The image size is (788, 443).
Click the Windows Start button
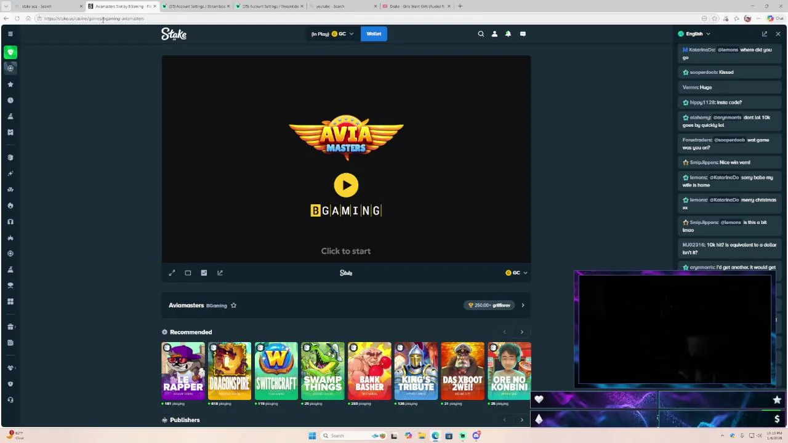tap(312, 436)
